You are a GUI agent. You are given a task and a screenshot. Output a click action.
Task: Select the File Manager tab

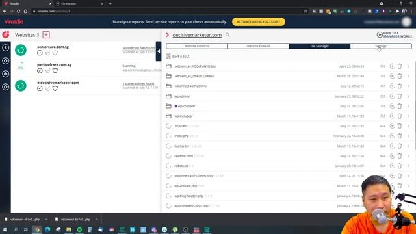(319, 46)
